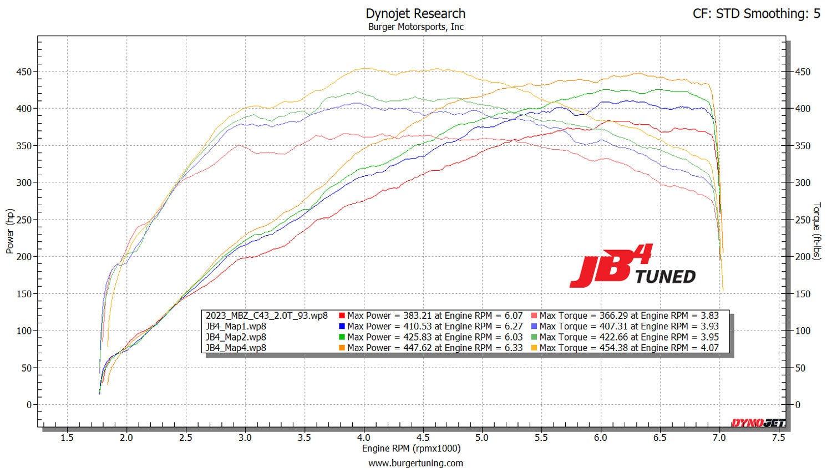The height and width of the screenshot is (468, 832).
Task: Click the CF: STD Smoothing: 5 label
Action: [x=756, y=13]
